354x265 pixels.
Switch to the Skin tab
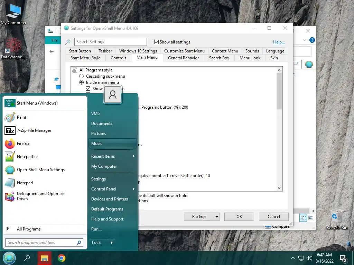coord(274,58)
